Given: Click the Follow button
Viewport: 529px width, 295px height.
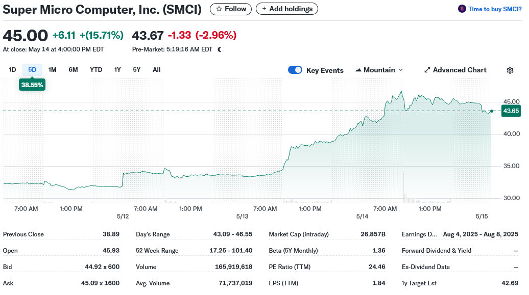Looking at the screenshot, I should [x=230, y=9].
